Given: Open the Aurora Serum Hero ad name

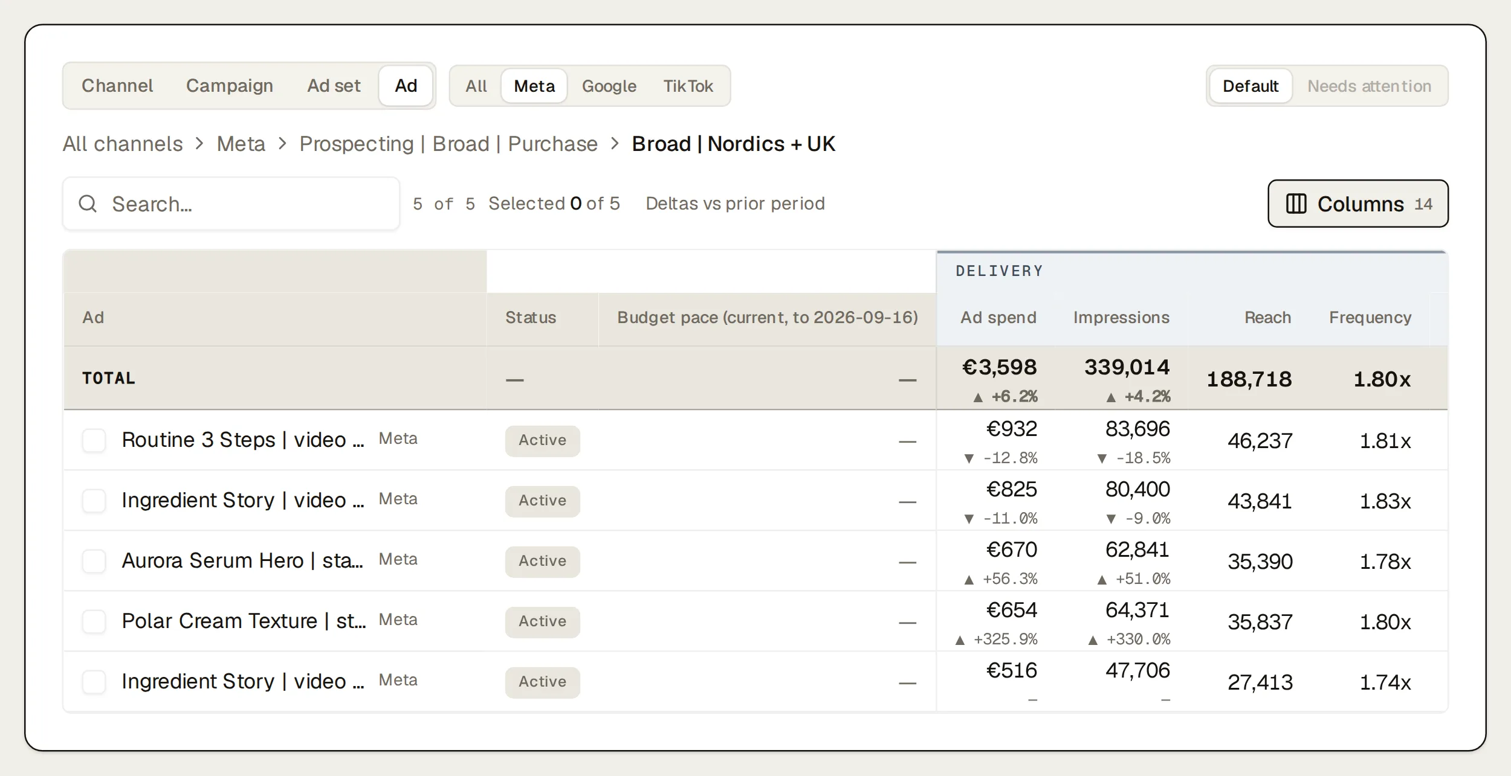Looking at the screenshot, I should coord(242,560).
